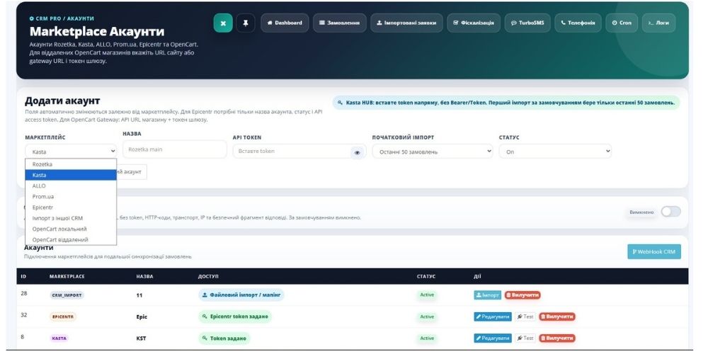Click the Kasta HUB token hint banner
This screenshot has width=708, height=354.
pyautogui.click(x=506, y=103)
